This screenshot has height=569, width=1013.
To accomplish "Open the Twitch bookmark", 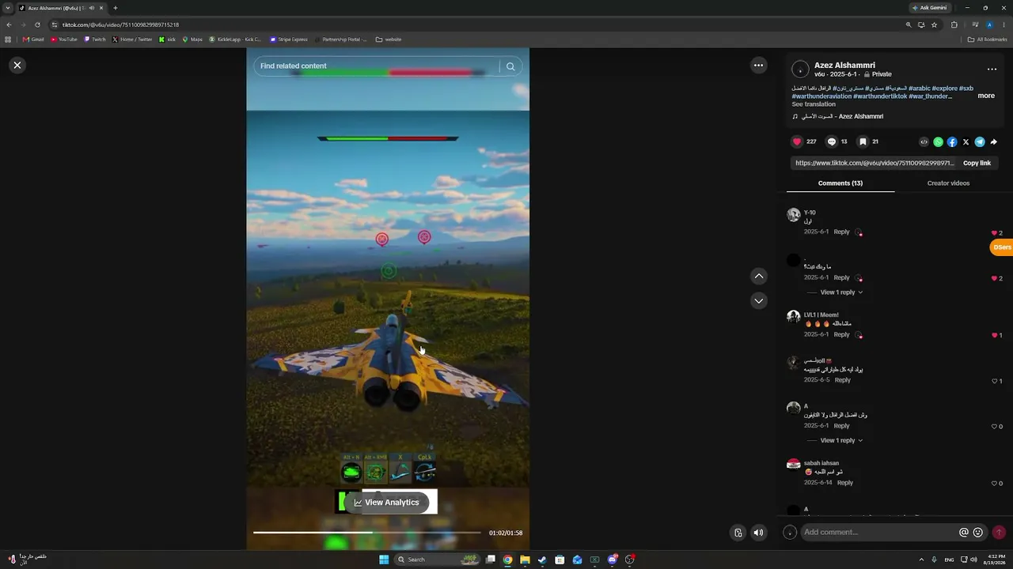I will pyautogui.click(x=95, y=40).
